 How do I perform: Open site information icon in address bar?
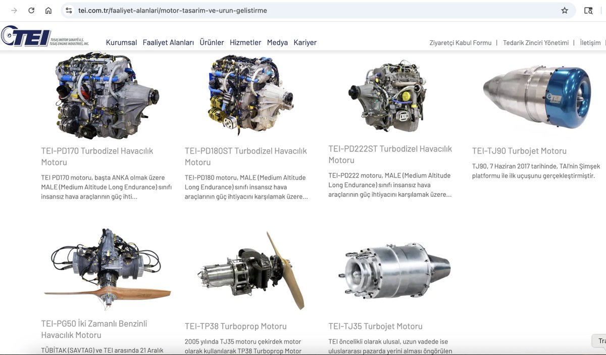tap(69, 10)
